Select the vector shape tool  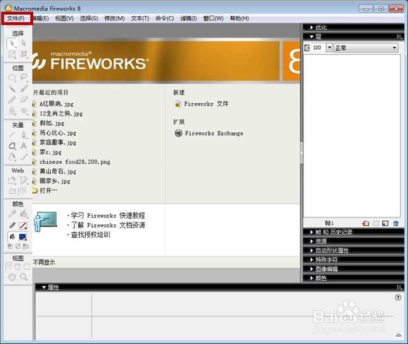12,146
